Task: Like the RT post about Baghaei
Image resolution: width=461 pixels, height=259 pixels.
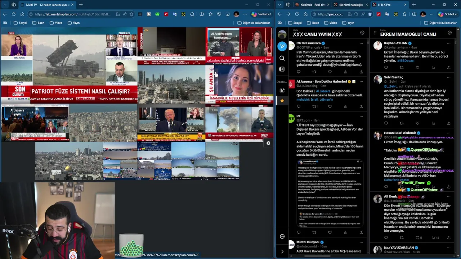Action: tap(330, 232)
